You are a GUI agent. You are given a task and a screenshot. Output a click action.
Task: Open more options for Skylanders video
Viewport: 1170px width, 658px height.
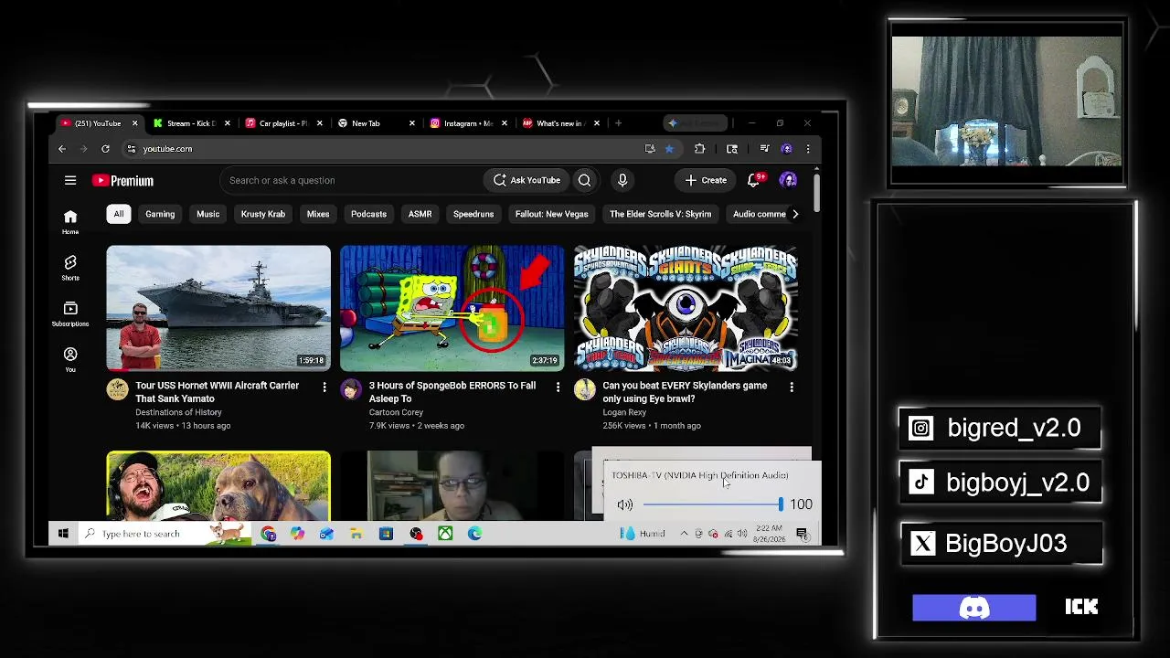(x=792, y=387)
